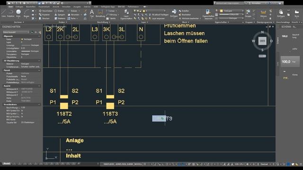Collapse the Plotstil properties section
The height and width of the screenshot is (170, 303).
coord(39,70)
